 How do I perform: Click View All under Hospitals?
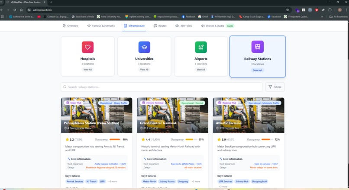[87, 70]
